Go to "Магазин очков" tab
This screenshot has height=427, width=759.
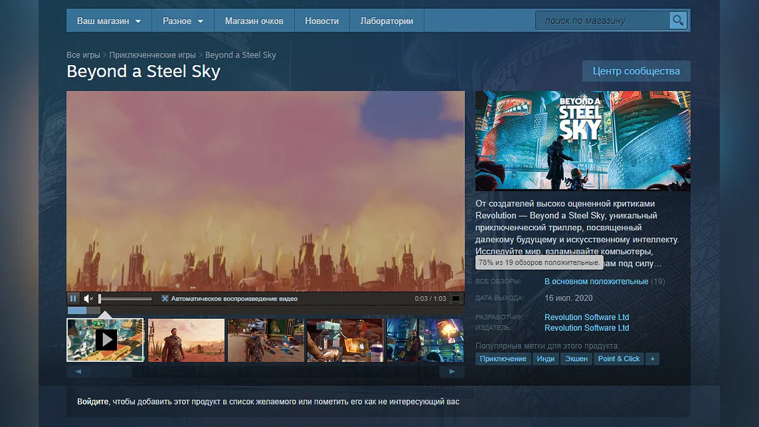[254, 21]
